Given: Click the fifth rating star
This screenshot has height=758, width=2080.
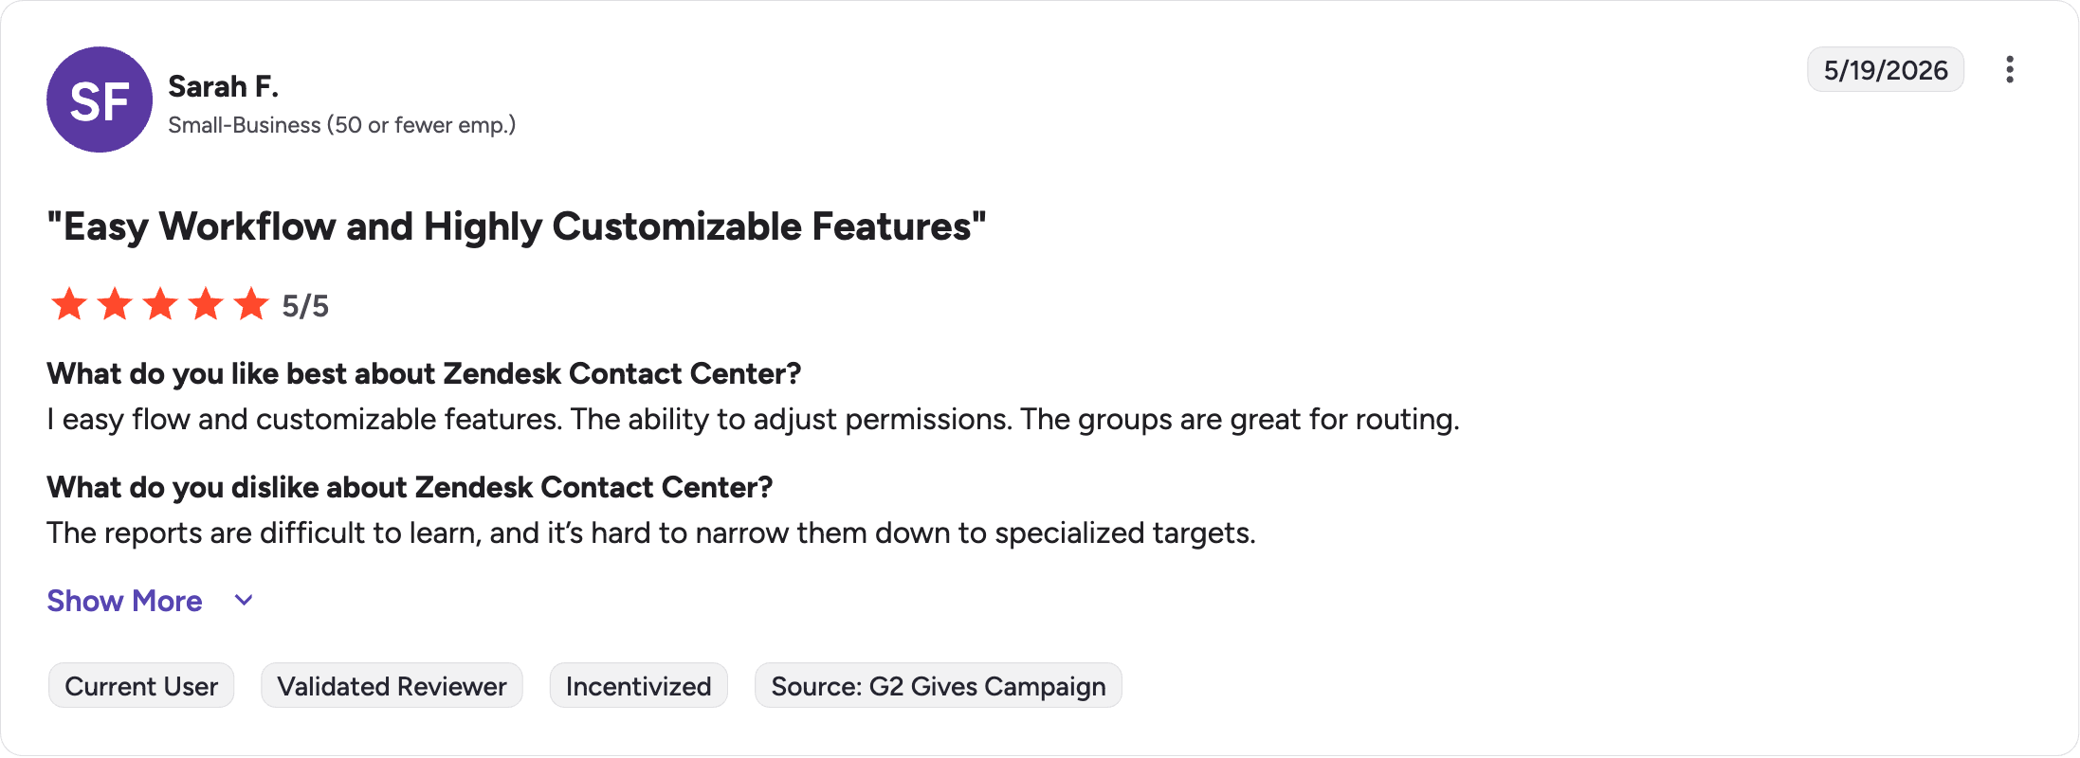Looking at the screenshot, I should [251, 304].
